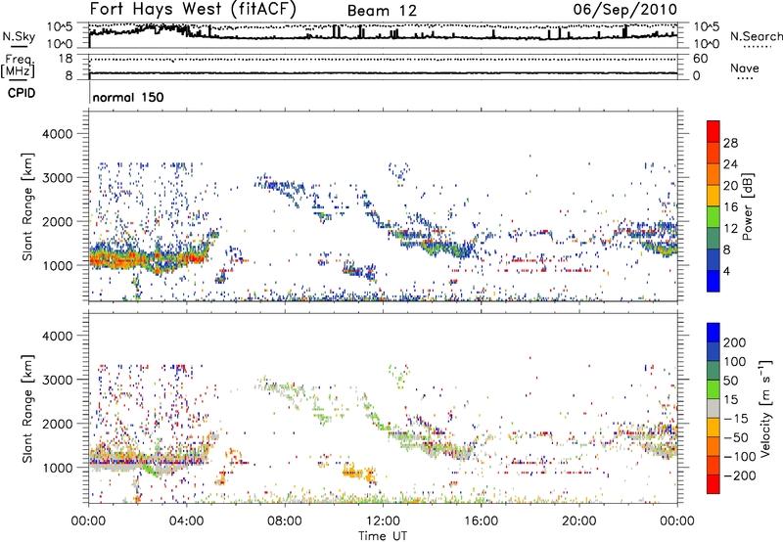Select the 'normal 150' CPID text

tap(128, 97)
